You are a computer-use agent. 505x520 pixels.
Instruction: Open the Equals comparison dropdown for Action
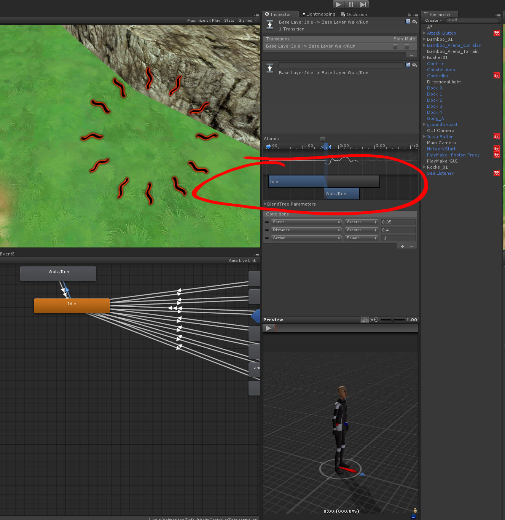(x=361, y=238)
